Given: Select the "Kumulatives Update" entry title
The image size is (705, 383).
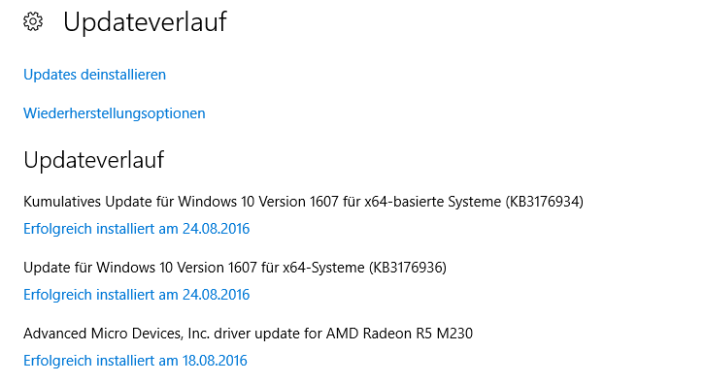Looking at the screenshot, I should (303, 202).
